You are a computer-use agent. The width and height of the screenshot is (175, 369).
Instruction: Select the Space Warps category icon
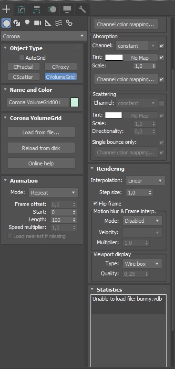[59, 23]
